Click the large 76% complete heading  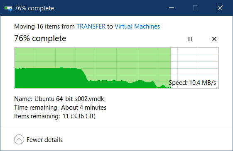click(x=40, y=38)
